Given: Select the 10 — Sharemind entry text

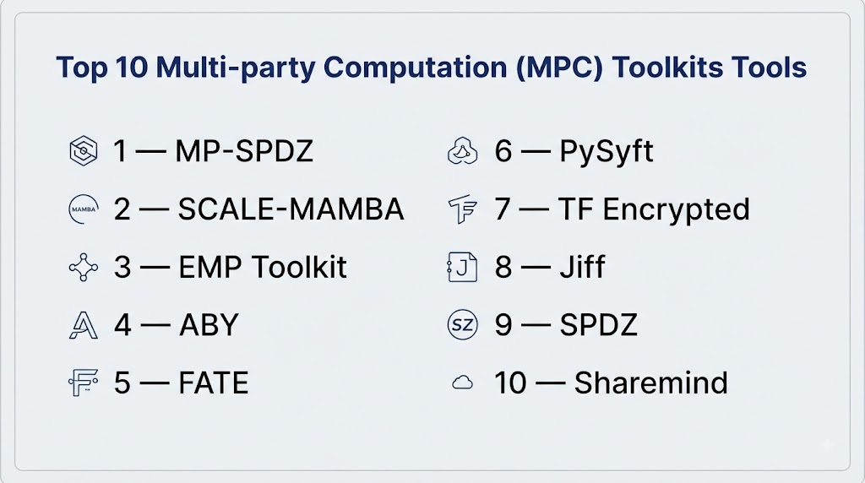Looking at the screenshot, I should pyautogui.click(x=611, y=383).
